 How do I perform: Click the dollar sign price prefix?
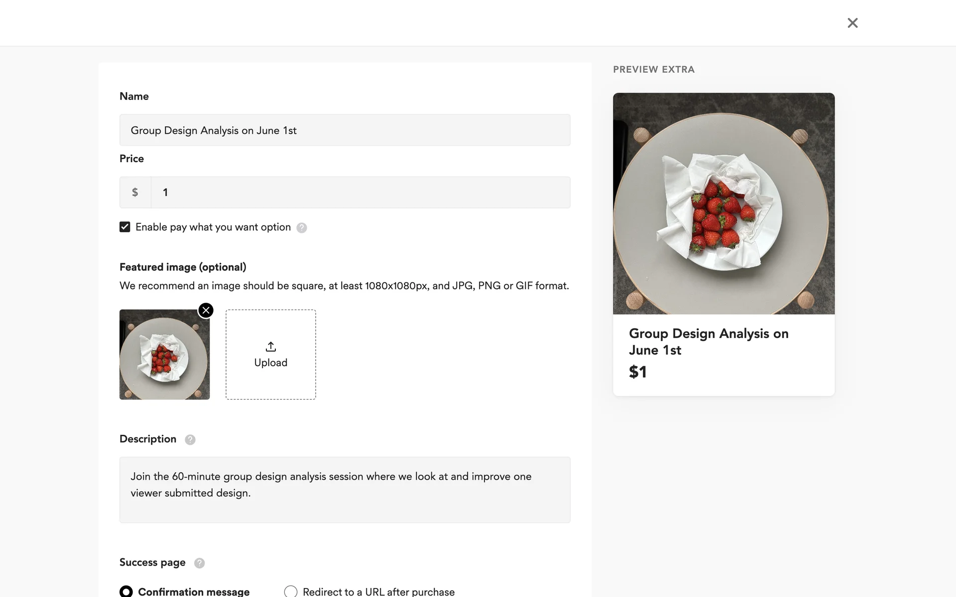pyautogui.click(x=135, y=193)
